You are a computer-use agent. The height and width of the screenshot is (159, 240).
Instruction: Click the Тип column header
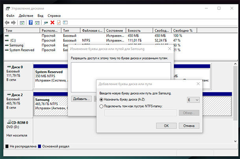(x=71, y=30)
